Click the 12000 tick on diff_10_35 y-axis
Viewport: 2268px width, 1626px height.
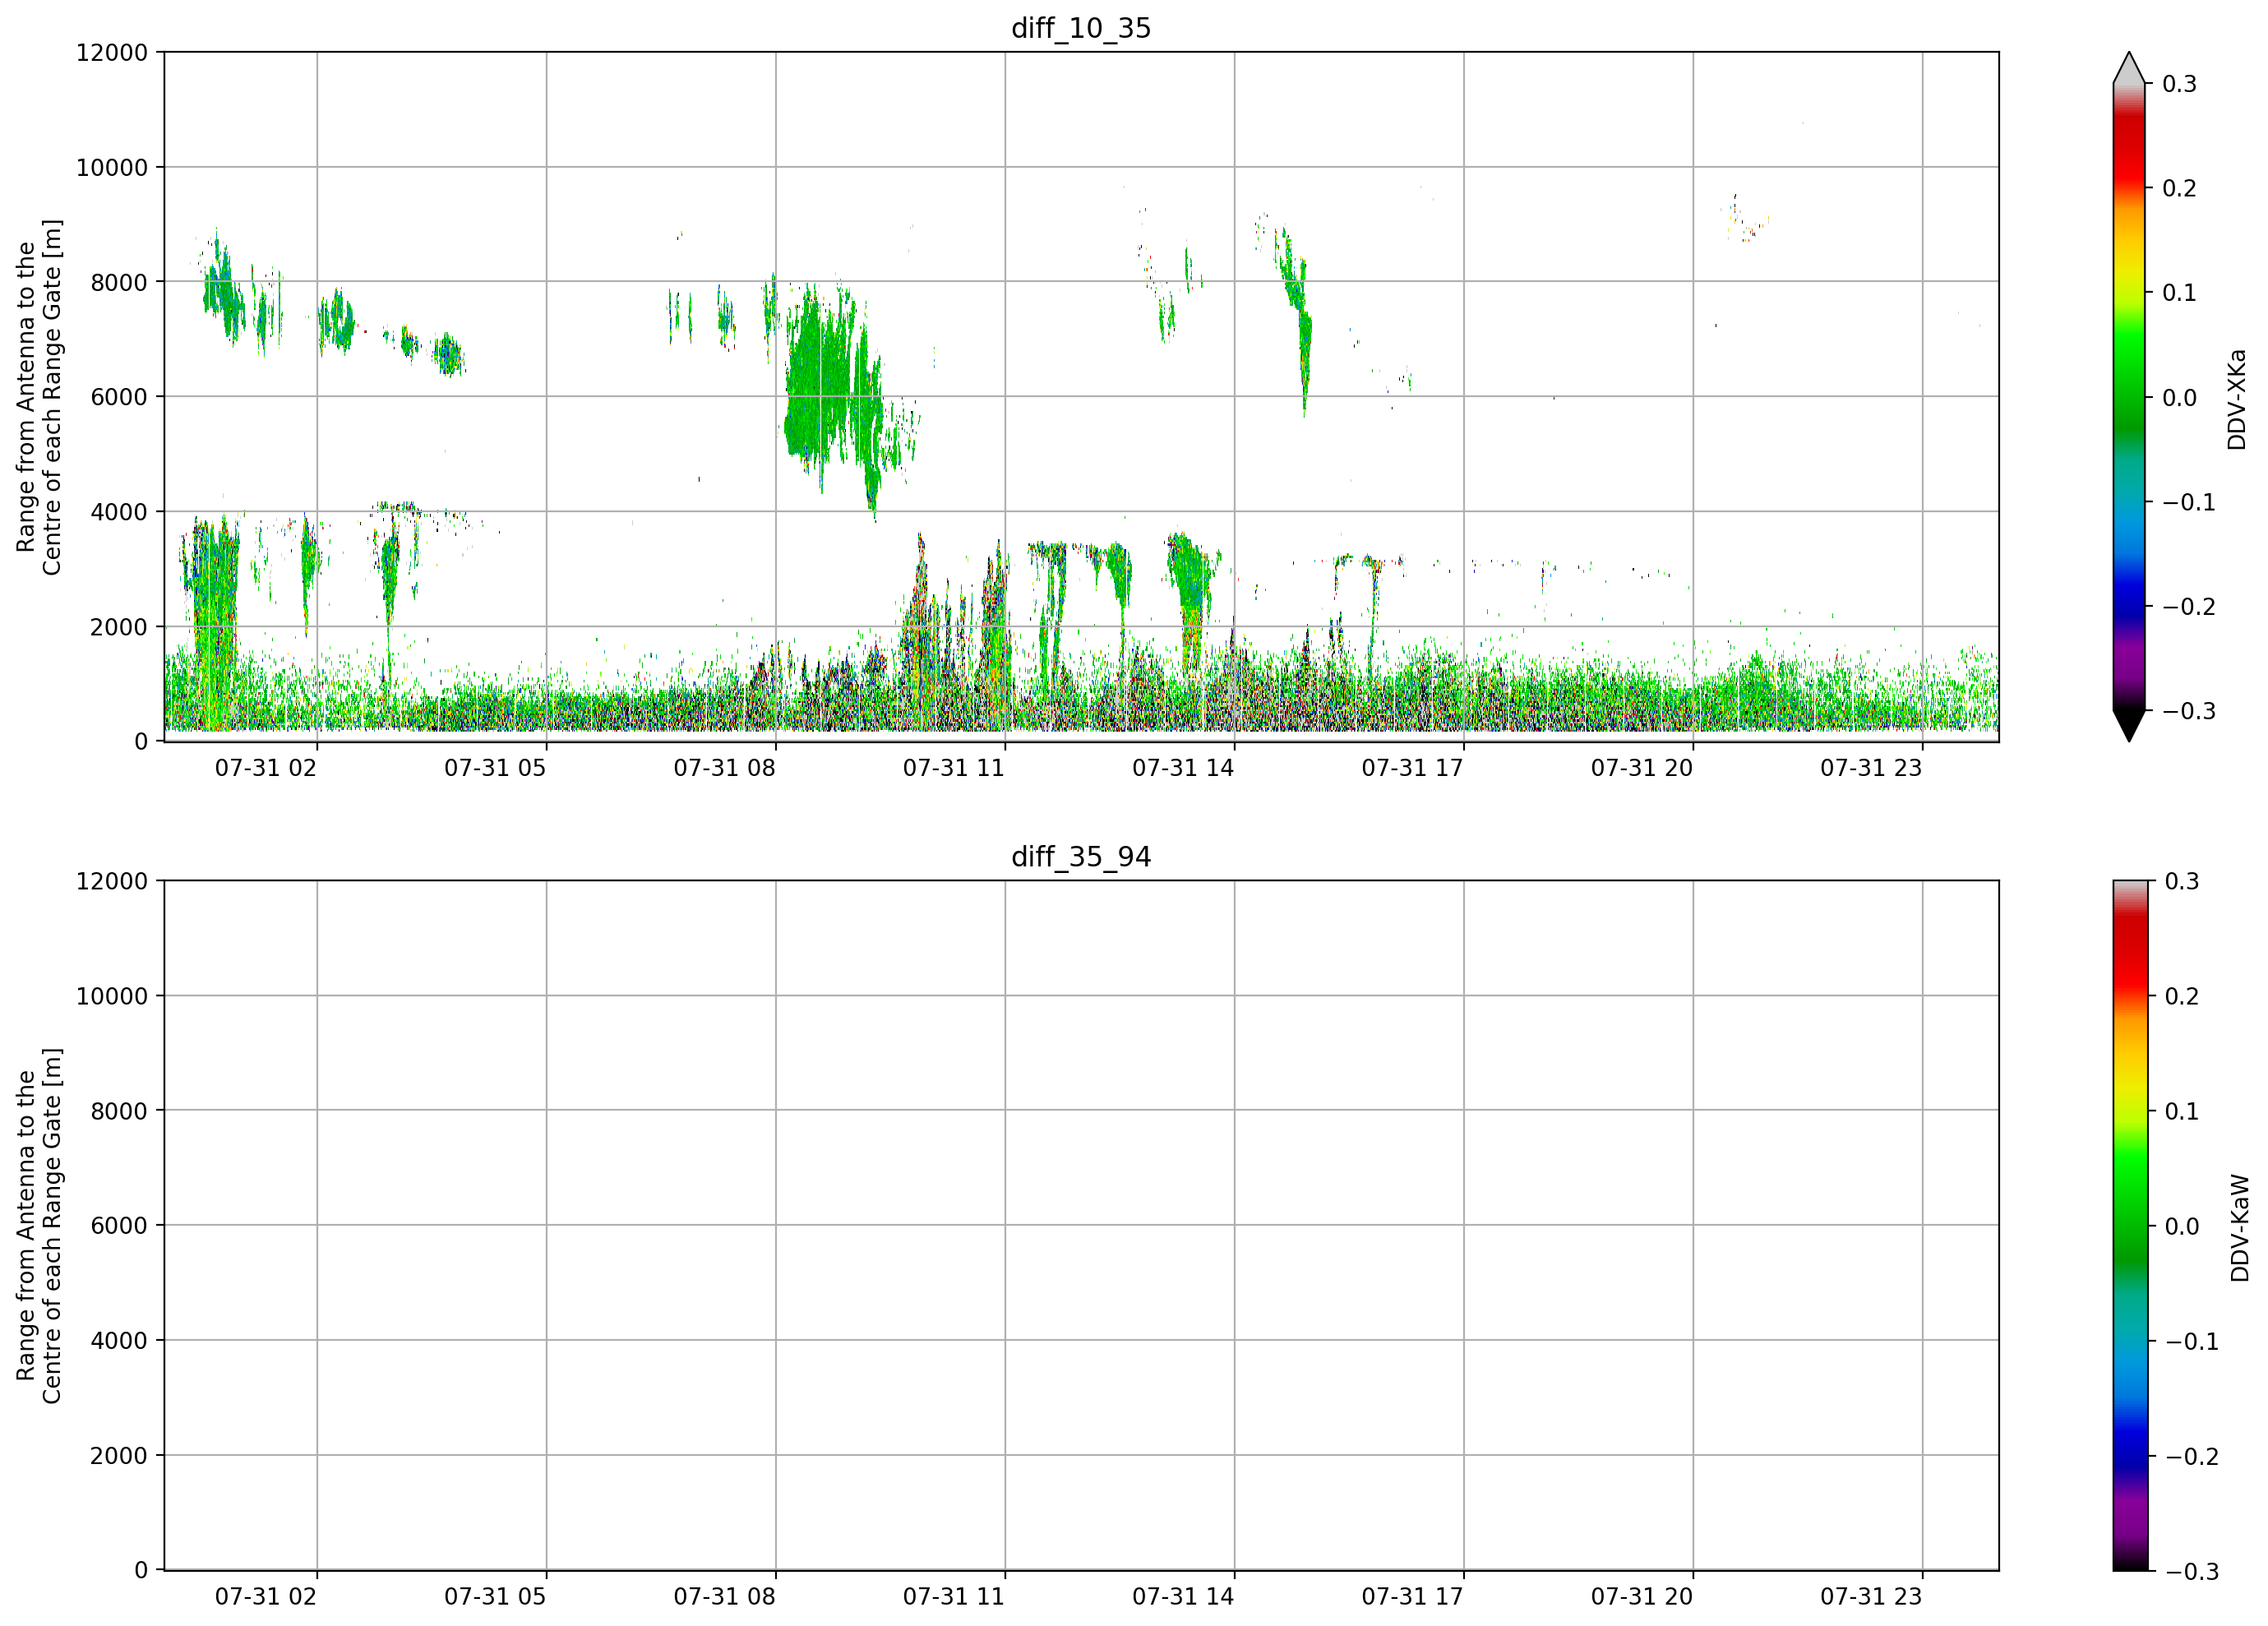tap(112, 53)
